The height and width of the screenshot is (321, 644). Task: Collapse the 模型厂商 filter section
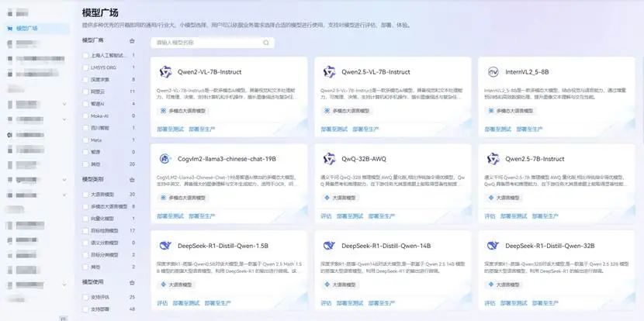(x=132, y=40)
